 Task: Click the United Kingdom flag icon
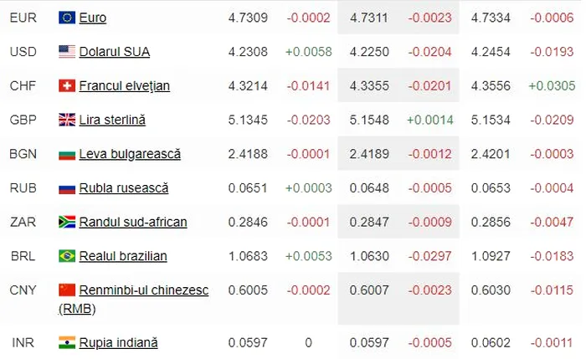pos(67,121)
